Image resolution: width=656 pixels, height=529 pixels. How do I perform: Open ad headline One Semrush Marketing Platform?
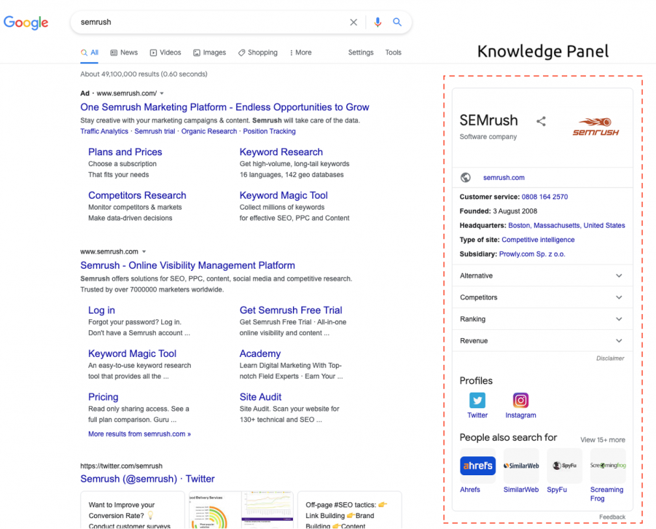tap(225, 107)
